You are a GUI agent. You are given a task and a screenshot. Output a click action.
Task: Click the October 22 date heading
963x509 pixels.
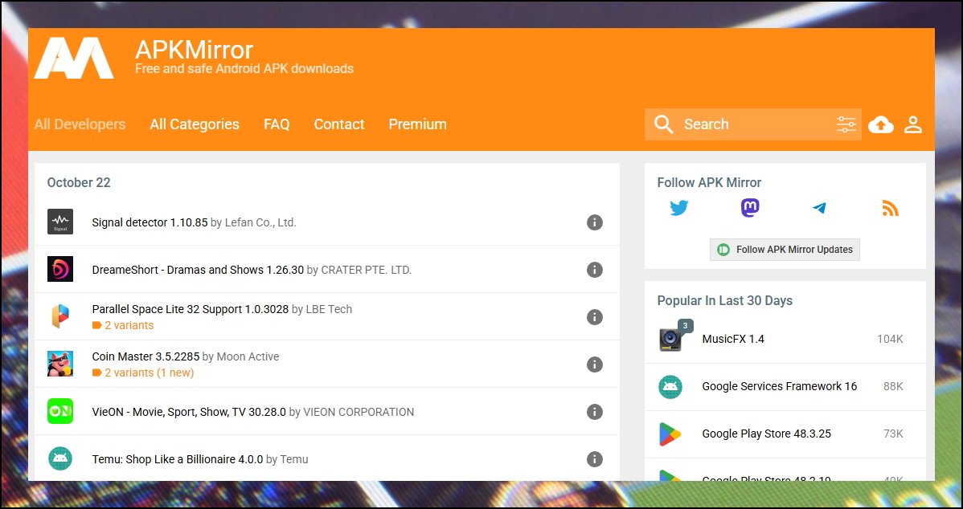tap(79, 182)
